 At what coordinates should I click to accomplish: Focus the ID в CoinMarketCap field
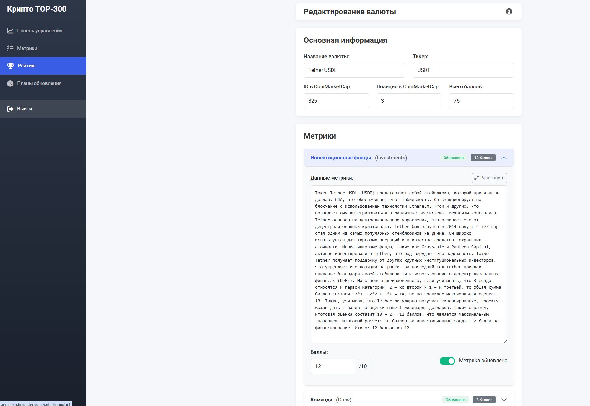336,101
